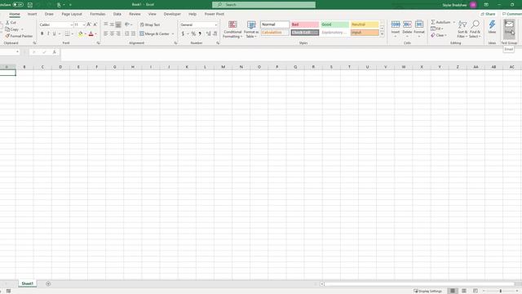Toggle the AutoSave switch off

(18, 5)
